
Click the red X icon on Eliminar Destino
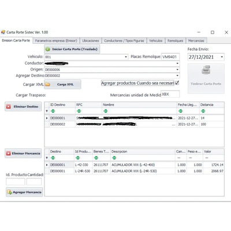(x=9, y=107)
